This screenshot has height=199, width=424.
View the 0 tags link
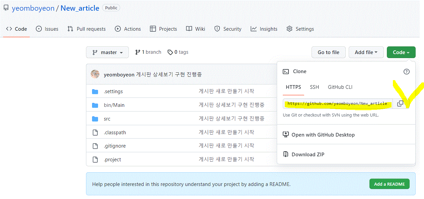coord(178,52)
